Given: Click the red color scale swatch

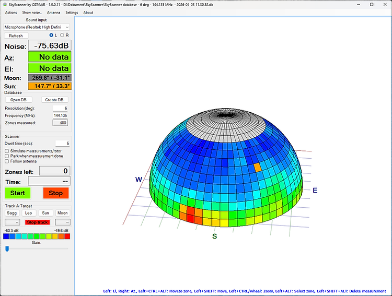Looking at the screenshot, I should coord(67,236).
